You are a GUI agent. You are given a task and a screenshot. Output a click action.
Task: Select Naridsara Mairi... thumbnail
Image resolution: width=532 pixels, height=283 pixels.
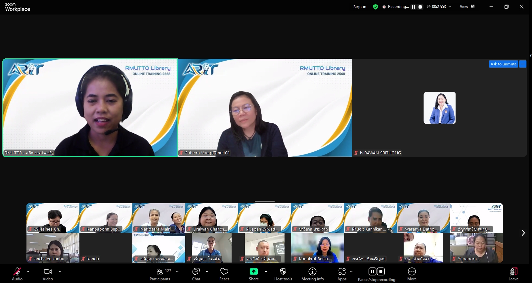[x=159, y=218]
